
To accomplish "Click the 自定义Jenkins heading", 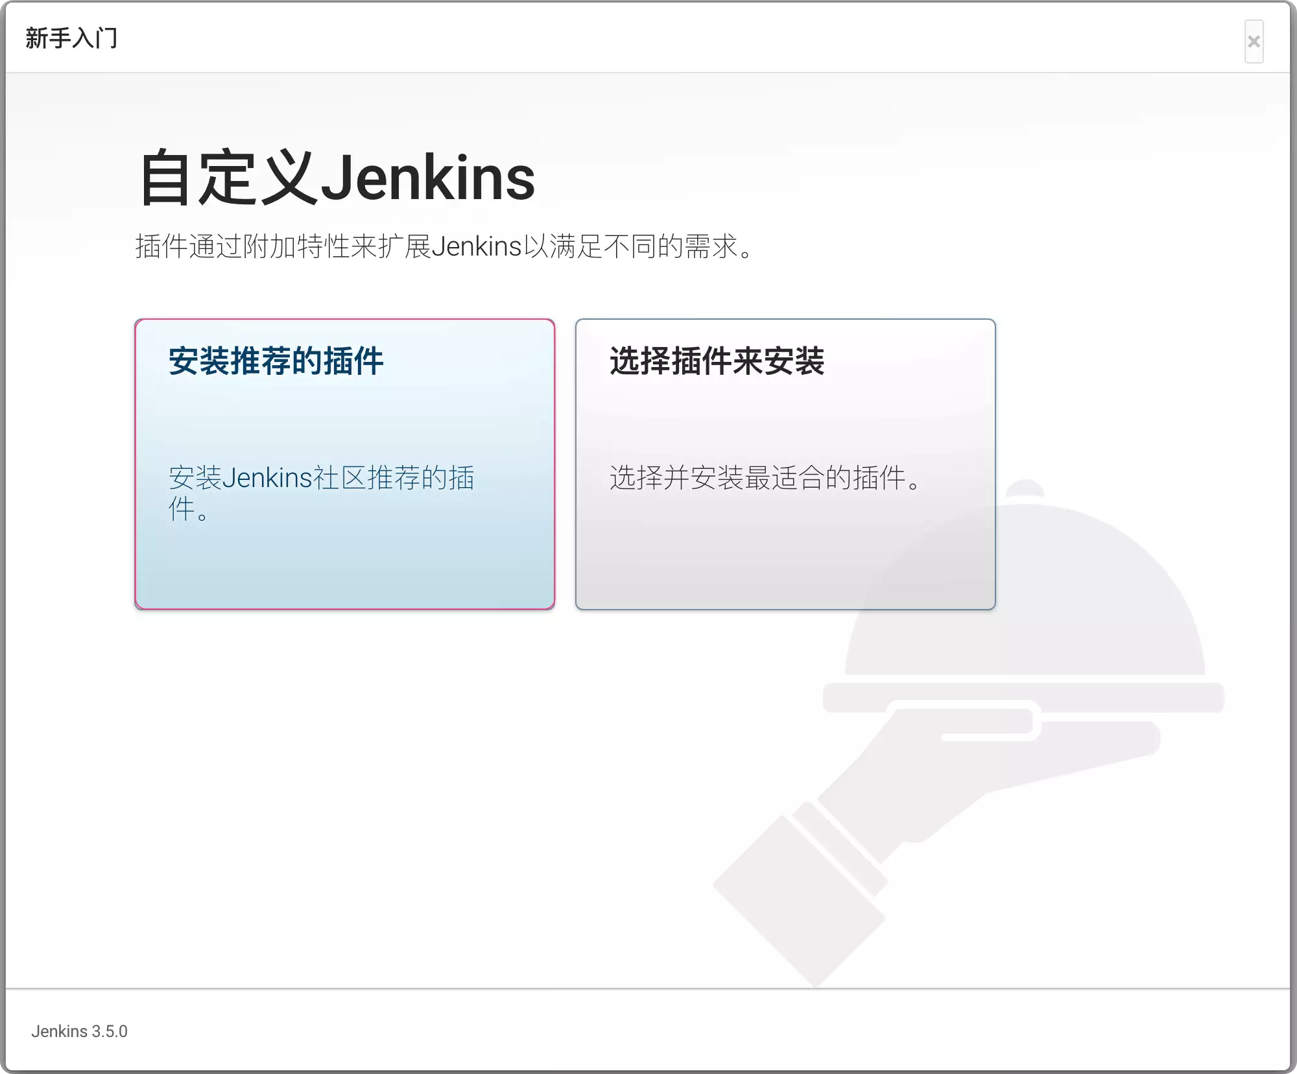I will [x=337, y=178].
